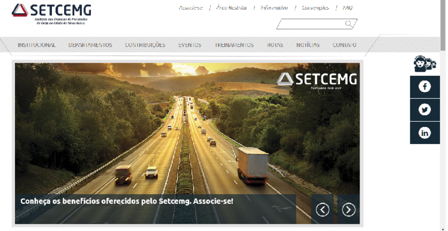Click the search magnifier icon
Screen dimensions: 448x231
(x=348, y=24)
